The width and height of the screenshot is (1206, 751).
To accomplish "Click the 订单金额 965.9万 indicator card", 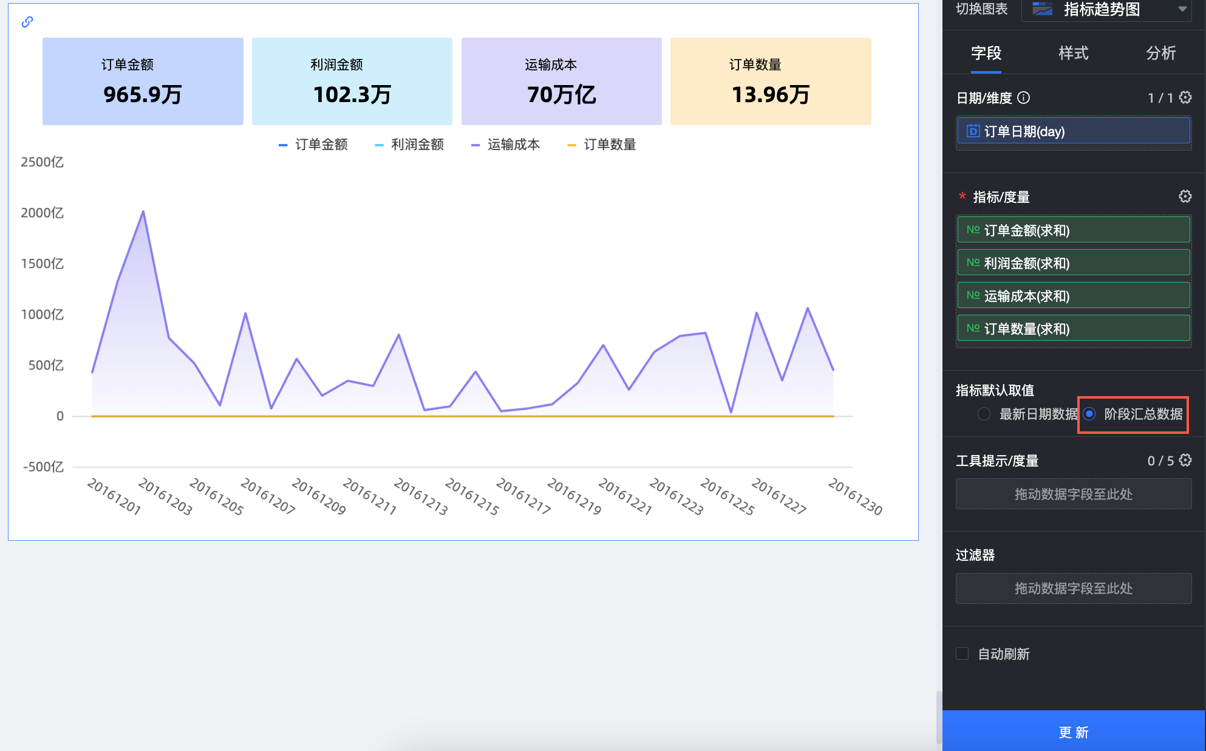I will 143,81.
